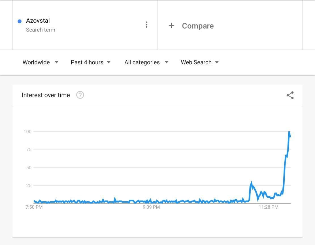Click the Interest over time heading
Image resolution: width=315 pixels, height=245 pixels.
[x=46, y=95]
